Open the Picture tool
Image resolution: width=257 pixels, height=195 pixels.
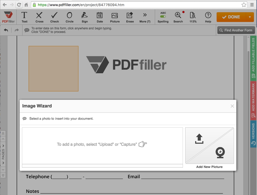point(115,17)
